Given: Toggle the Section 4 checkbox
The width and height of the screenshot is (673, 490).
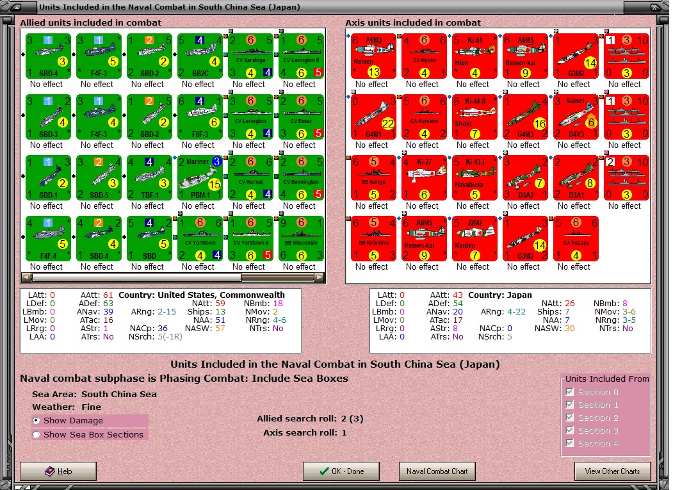Looking at the screenshot, I should tap(569, 443).
